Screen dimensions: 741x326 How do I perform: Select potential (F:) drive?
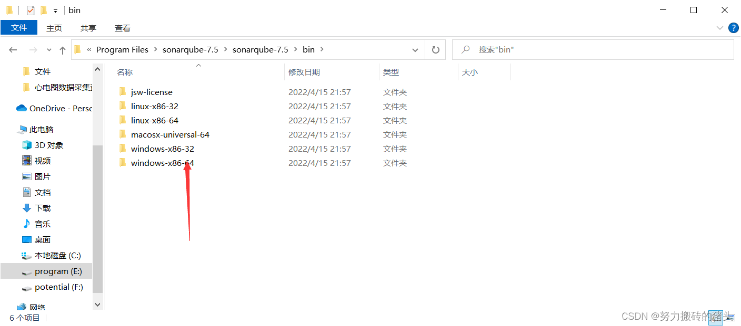[x=59, y=287]
